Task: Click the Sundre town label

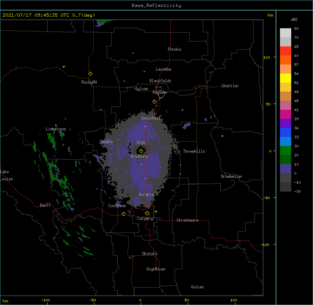Action: [106, 142]
